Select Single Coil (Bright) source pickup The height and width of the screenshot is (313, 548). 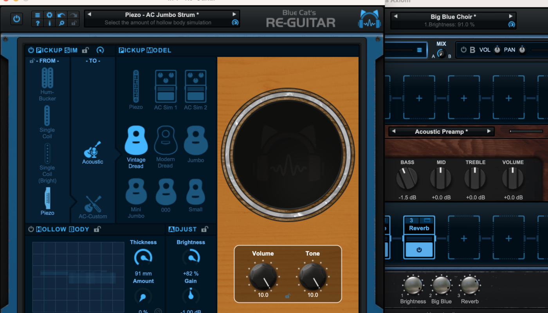[47, 163]
